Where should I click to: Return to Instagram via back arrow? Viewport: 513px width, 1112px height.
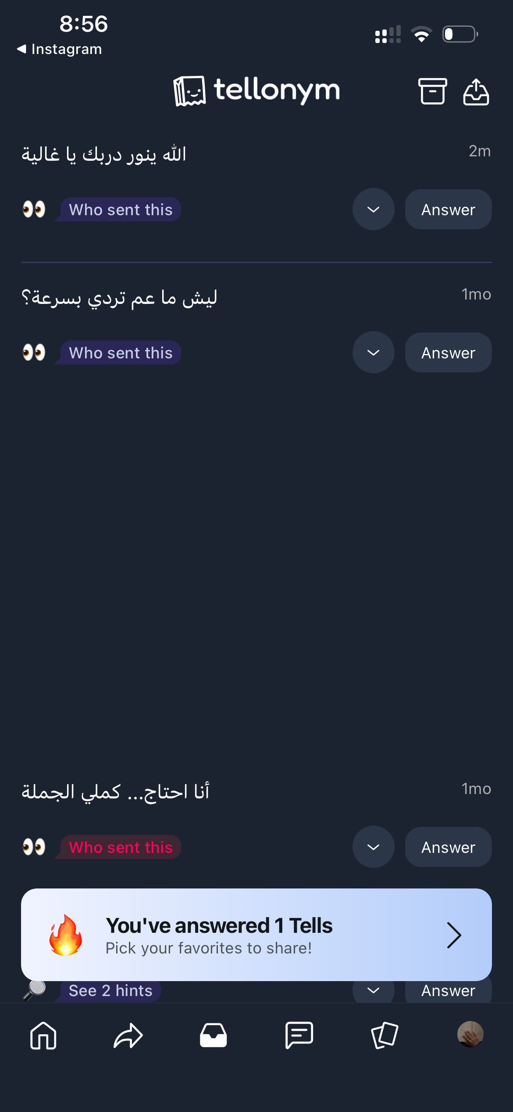click(59, 49)
